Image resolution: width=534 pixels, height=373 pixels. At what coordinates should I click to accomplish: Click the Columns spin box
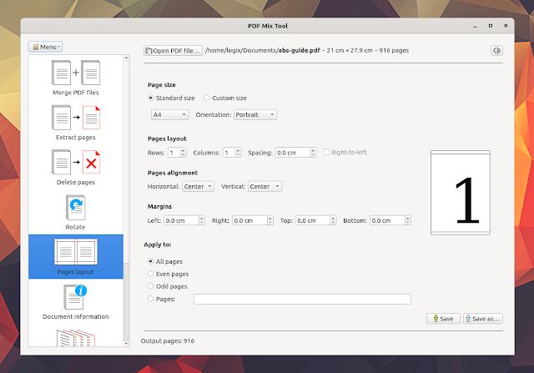(232, 152)
